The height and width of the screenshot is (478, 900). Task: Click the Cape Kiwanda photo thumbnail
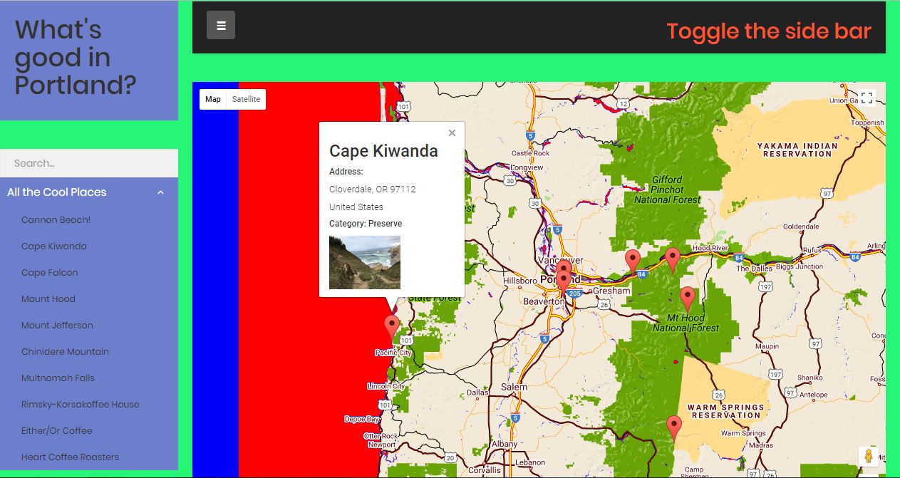tap(365, 263)
